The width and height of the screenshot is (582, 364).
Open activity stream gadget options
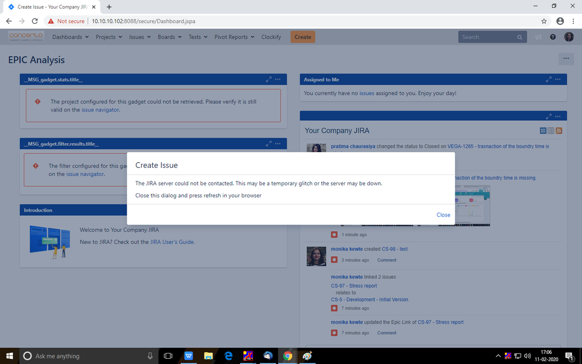558,117
